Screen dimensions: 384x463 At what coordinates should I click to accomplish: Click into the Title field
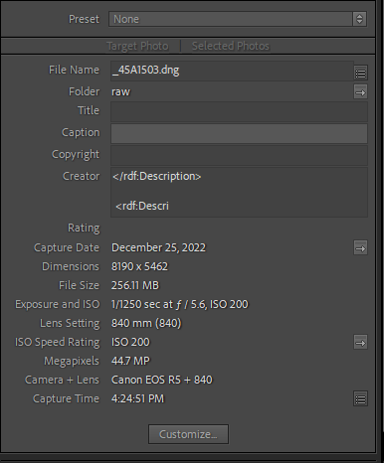pyautogui.click(x=239, y=112)
